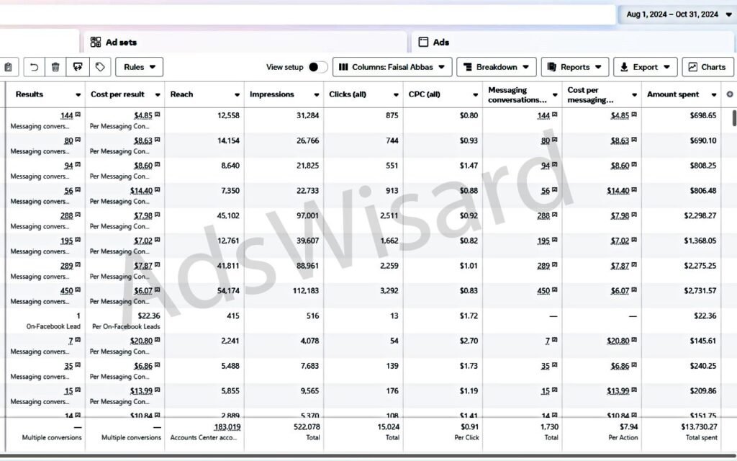Open the Reports dropdown menu
737x461 pixels.
[x=575, y=67]
